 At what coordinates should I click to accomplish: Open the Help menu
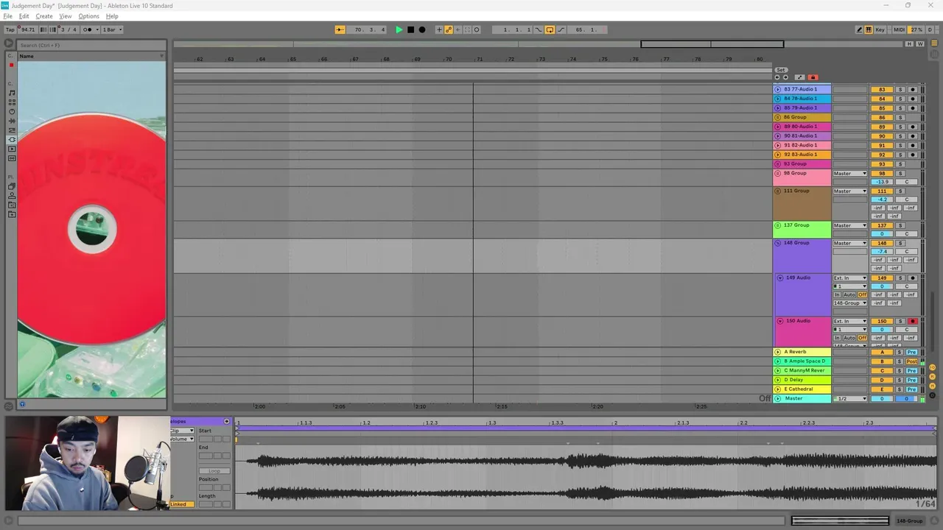click(x=112, y=16)
